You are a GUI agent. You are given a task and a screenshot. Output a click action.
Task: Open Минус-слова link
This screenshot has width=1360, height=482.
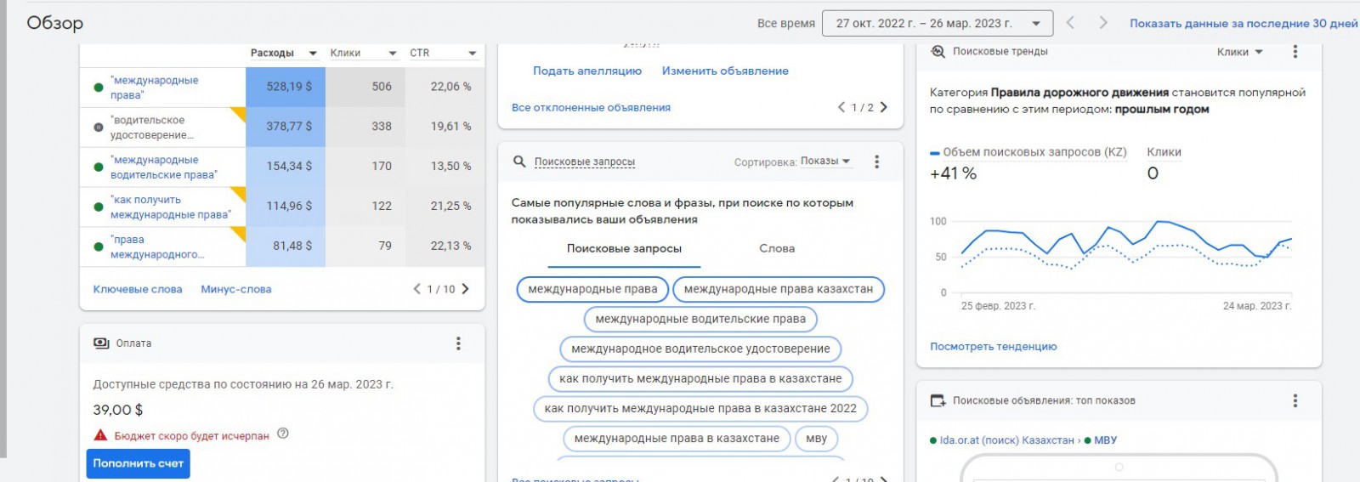236,289
